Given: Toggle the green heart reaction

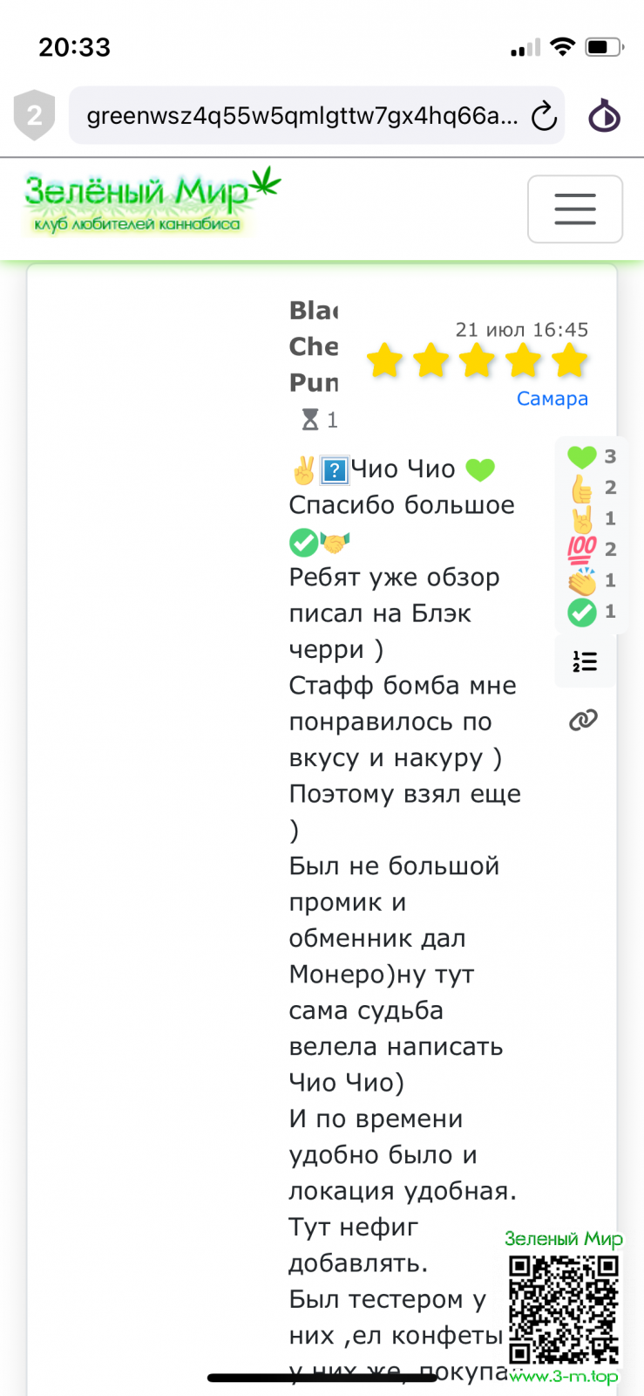Looking at the screenshot, I should (582, 456).
